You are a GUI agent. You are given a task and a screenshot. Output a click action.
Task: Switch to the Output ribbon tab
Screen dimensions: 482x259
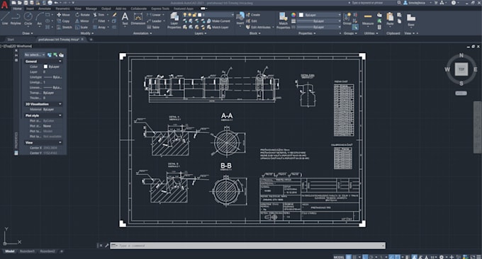106,8
